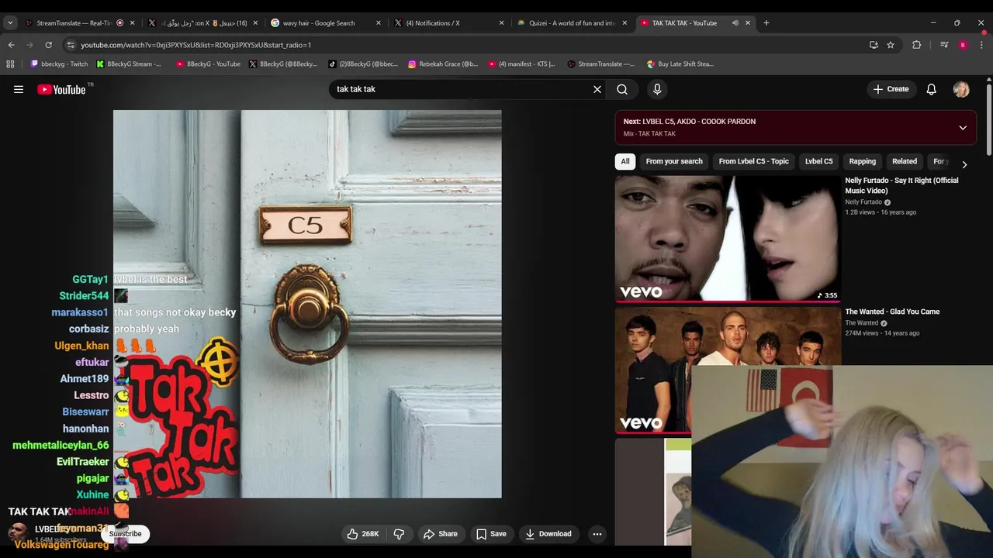This screenshot has width=993, height=558.
Task: Clear the search box text
Action: pos(597,89)
